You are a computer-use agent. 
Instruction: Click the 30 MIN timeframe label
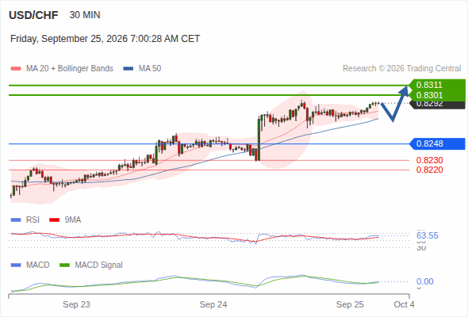tap(85, 15)
